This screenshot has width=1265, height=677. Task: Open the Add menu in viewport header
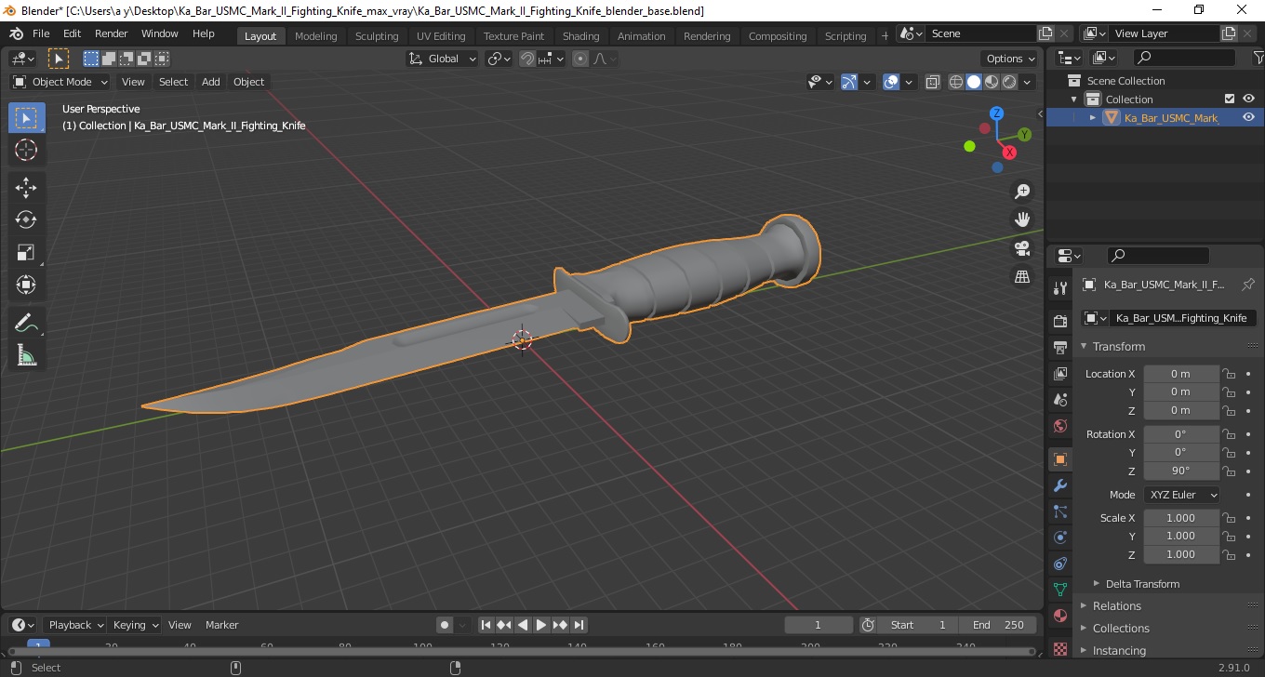[211, 82]
